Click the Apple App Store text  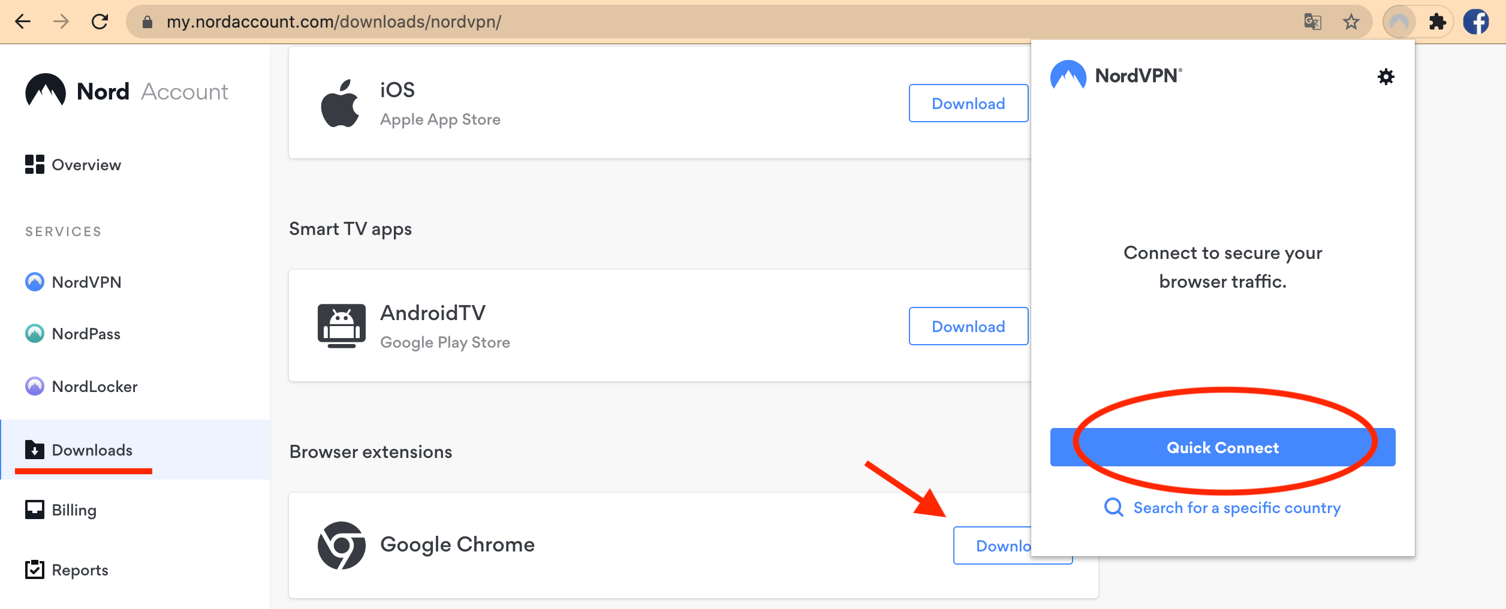[440, 119]
